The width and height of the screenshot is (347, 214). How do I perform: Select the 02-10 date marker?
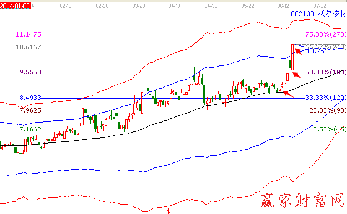tap(66, 6)
